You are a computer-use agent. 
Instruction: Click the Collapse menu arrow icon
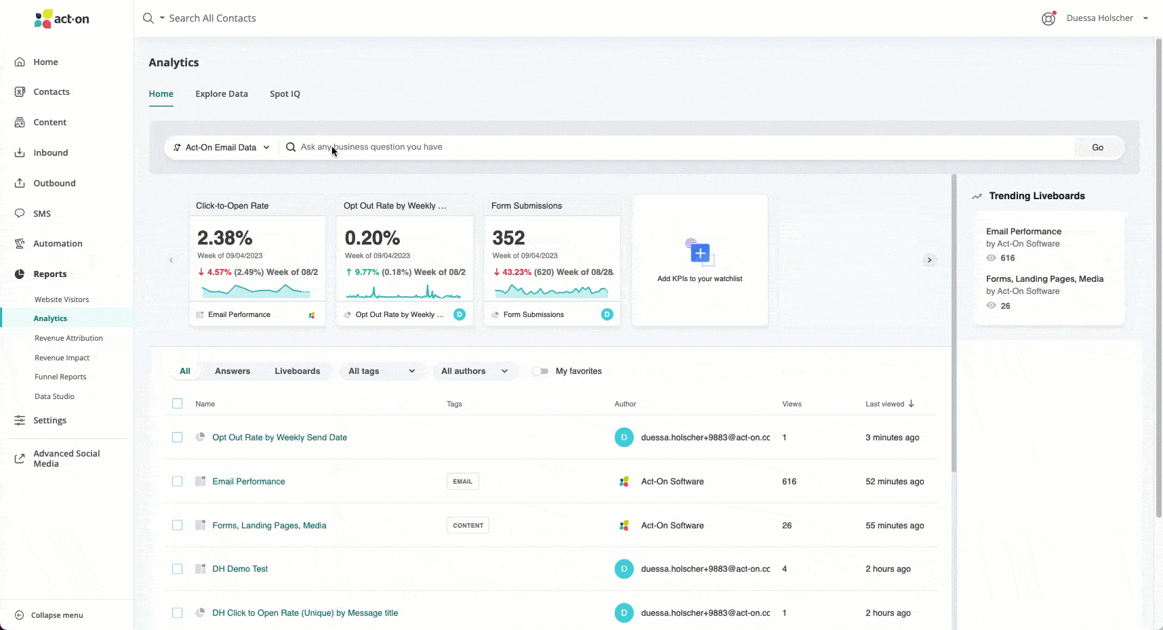click(19, 615)
